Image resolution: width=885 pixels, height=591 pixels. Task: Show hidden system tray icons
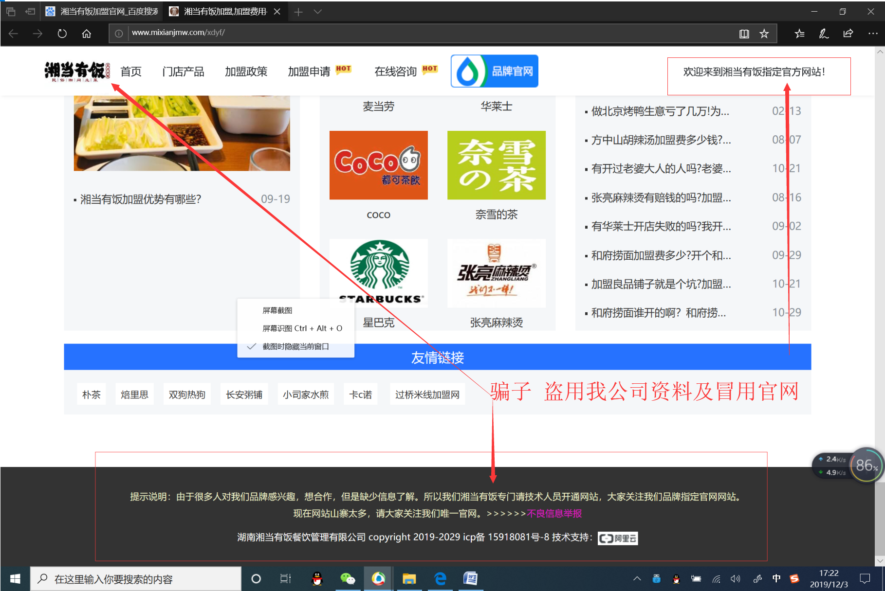pos(637,578)
